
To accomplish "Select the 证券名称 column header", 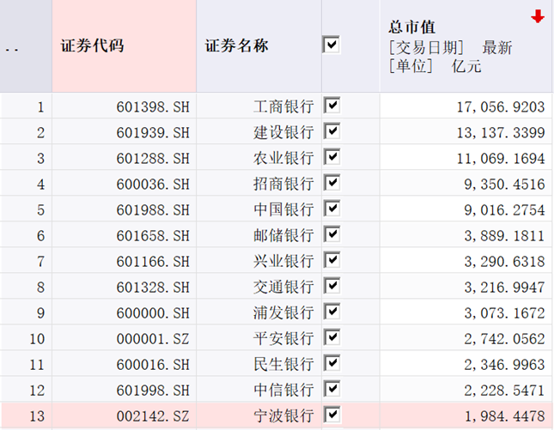I will (x=259, y=45).
